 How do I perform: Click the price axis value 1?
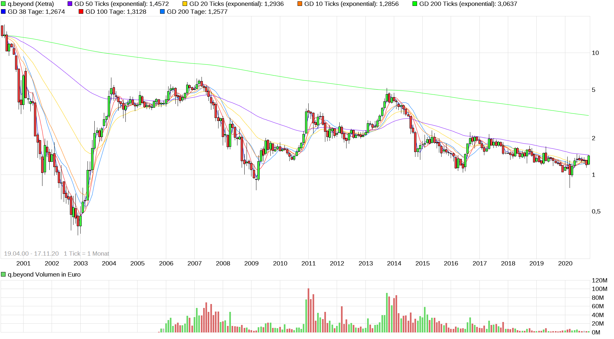[x=594, y=175]
